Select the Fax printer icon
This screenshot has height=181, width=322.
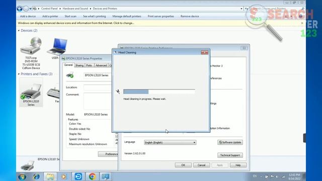click(53, 93)
